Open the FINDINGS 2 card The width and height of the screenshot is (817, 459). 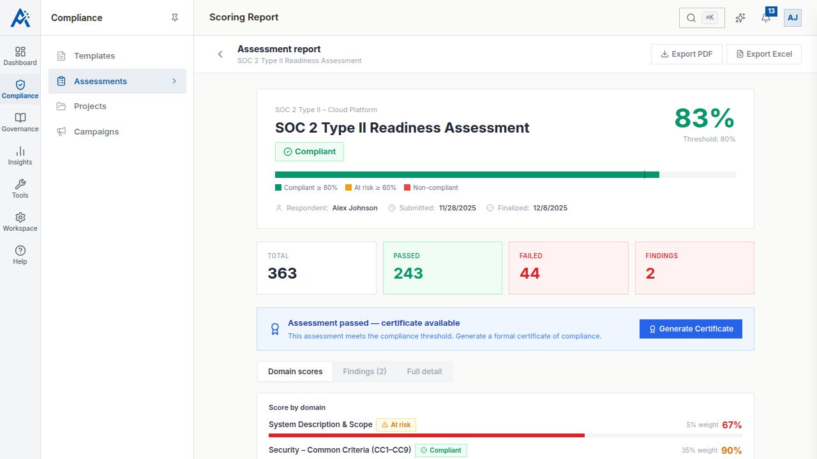click(694, 268)
